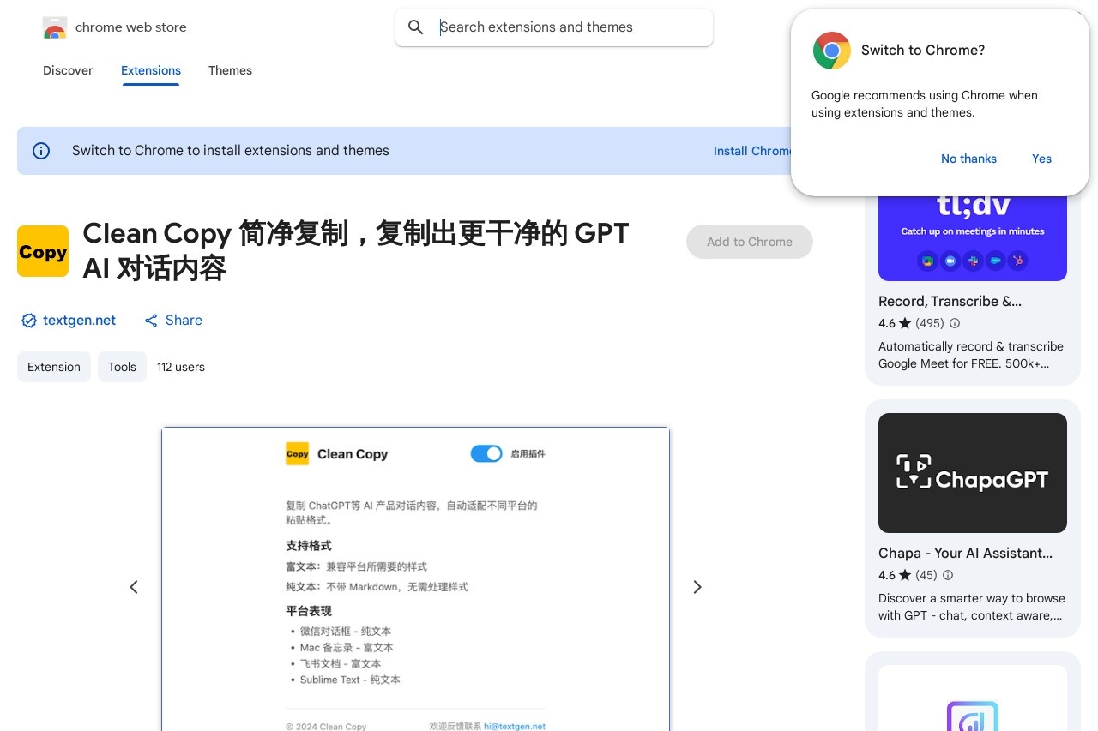Click the info icon beside (45) rating
Screen dimensions: 1098x731
click(948, 575)
